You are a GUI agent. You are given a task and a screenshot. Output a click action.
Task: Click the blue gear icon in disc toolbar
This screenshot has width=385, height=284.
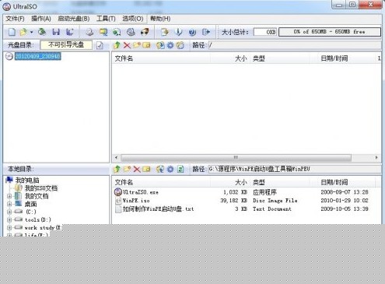click(170, 45)
